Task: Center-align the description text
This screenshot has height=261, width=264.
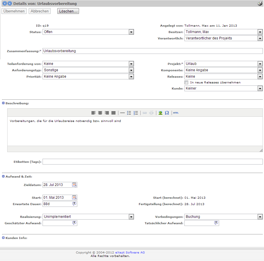Action: click(100, 113)
